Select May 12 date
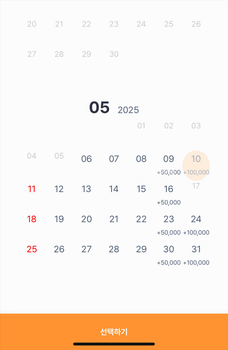 [x=59, y=189]
